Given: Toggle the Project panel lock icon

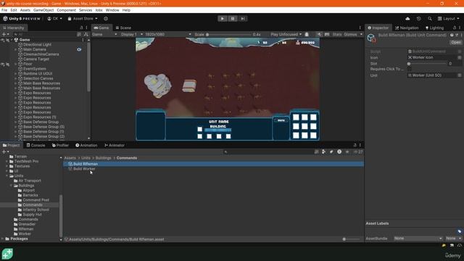Looking at the screenshot, I should coord(355,145).
